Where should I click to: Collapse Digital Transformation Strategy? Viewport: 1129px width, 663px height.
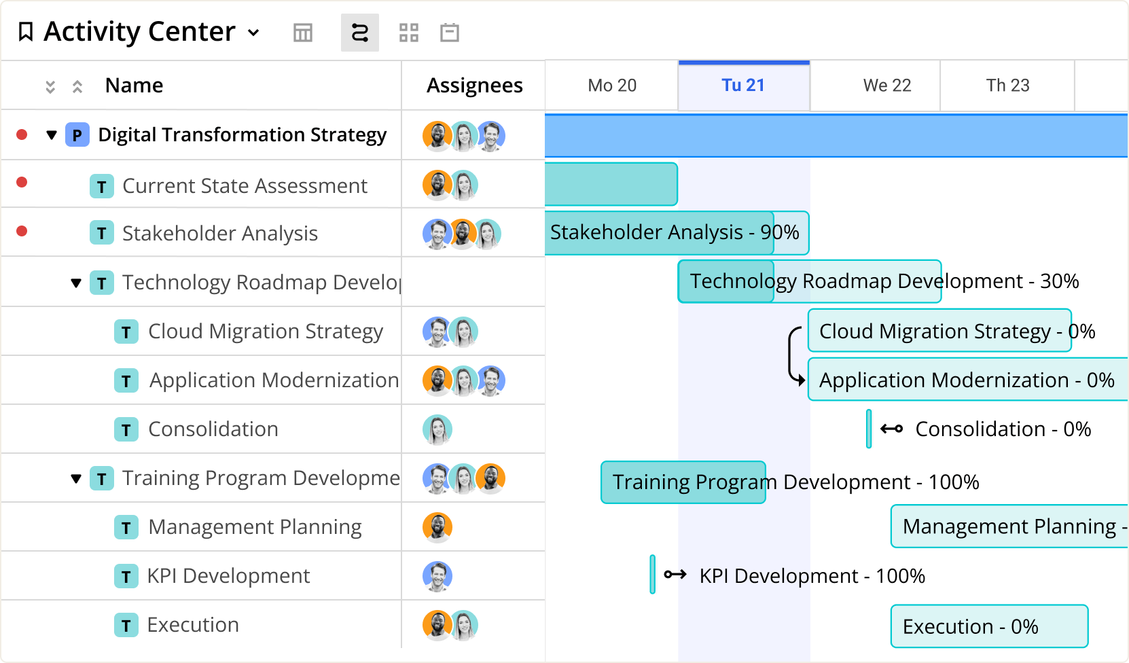(x=52, y=135)
